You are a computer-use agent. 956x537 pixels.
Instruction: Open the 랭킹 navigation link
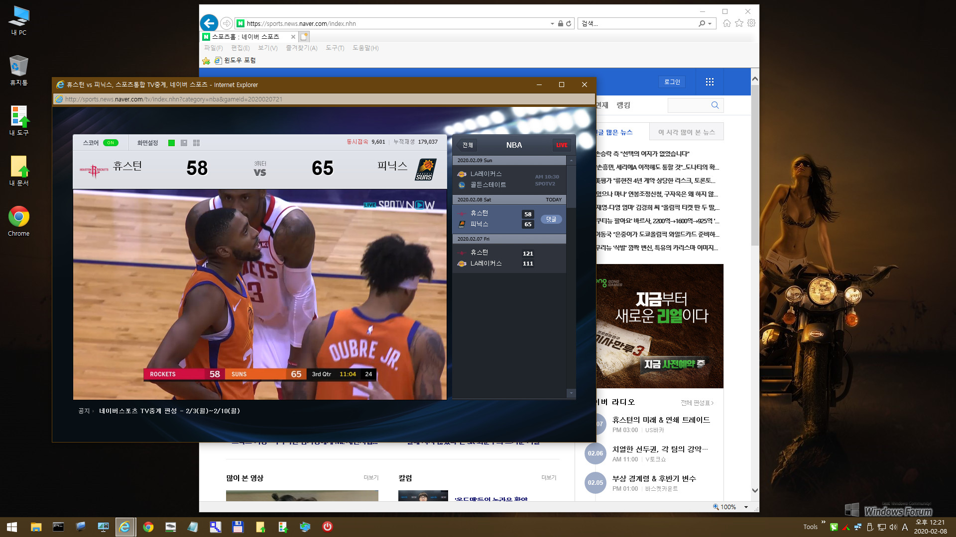623,105
